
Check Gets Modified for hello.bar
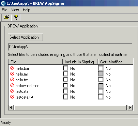(x=101, y=68)
